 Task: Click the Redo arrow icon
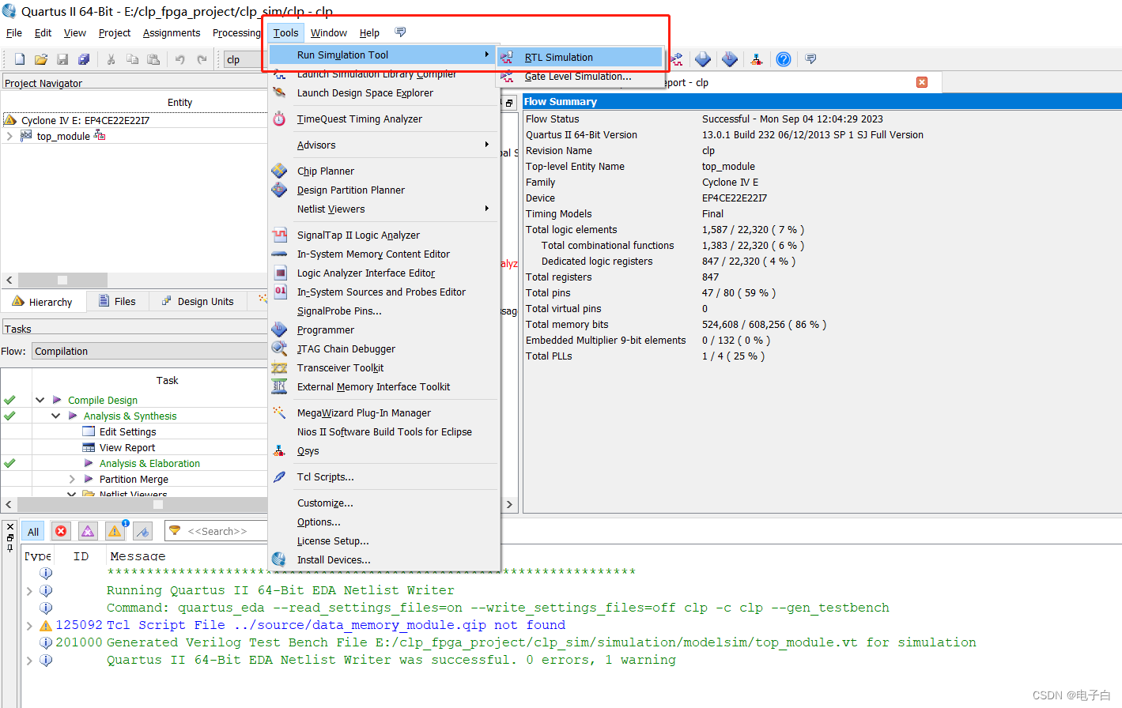202,59
